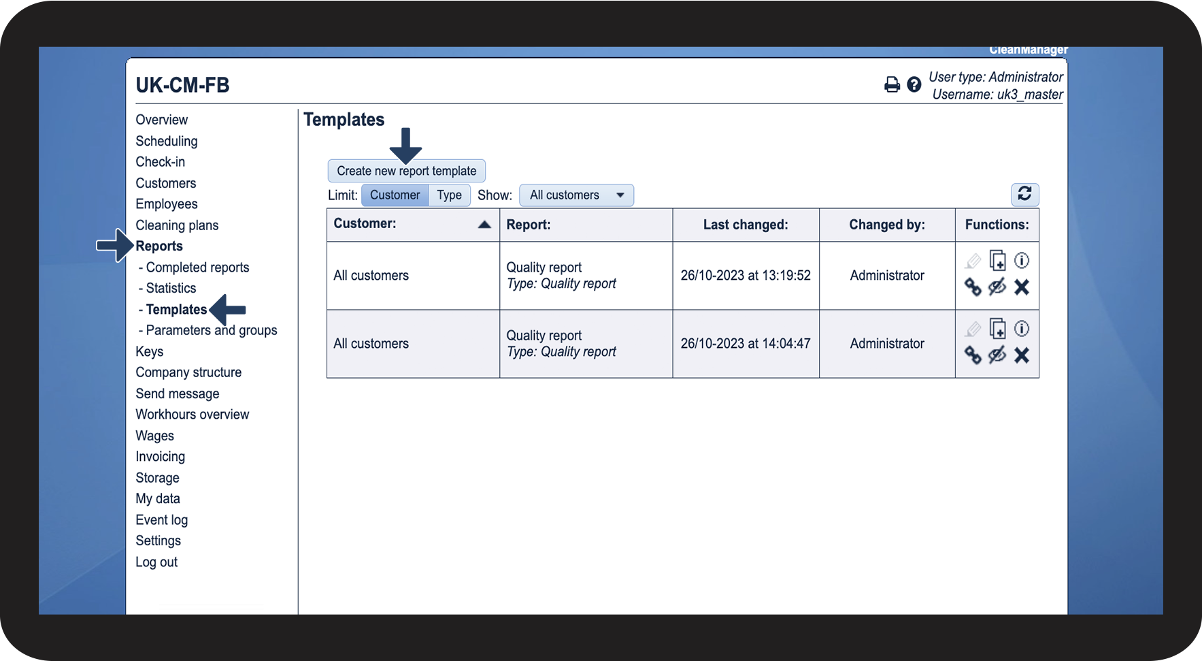
Task: Click the Last changed column header
Action: point(746,225)
